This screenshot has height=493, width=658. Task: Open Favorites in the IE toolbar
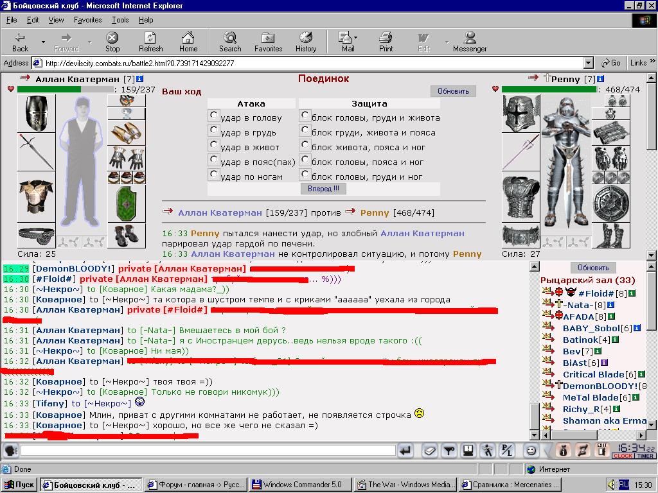pyautogui.click(x=268, y=42)
